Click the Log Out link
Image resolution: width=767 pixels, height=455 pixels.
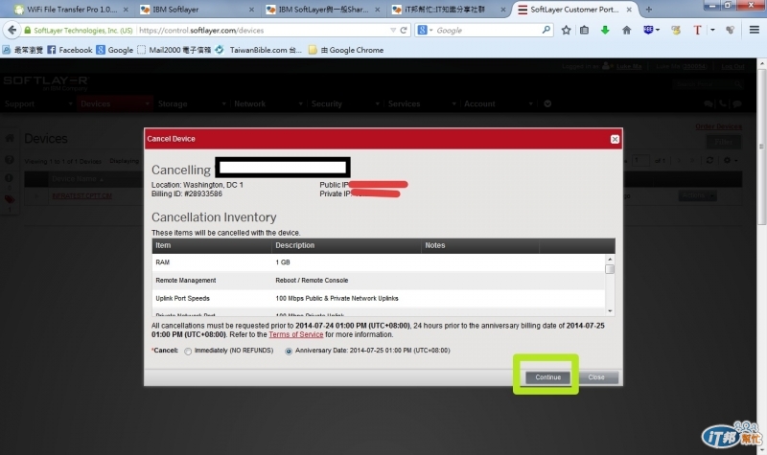click(x=732, y=66)
